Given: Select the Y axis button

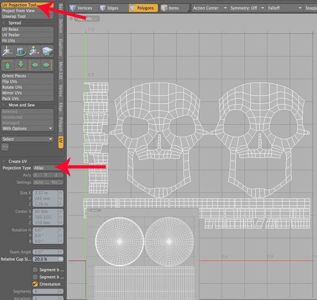Looking at the screenshot, I should 48,175.
